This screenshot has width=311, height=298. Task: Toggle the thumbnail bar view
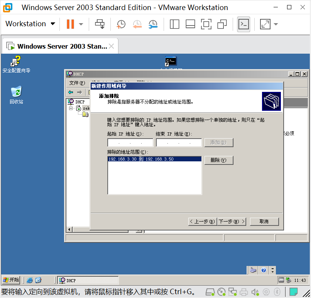(x=190, y=24)
